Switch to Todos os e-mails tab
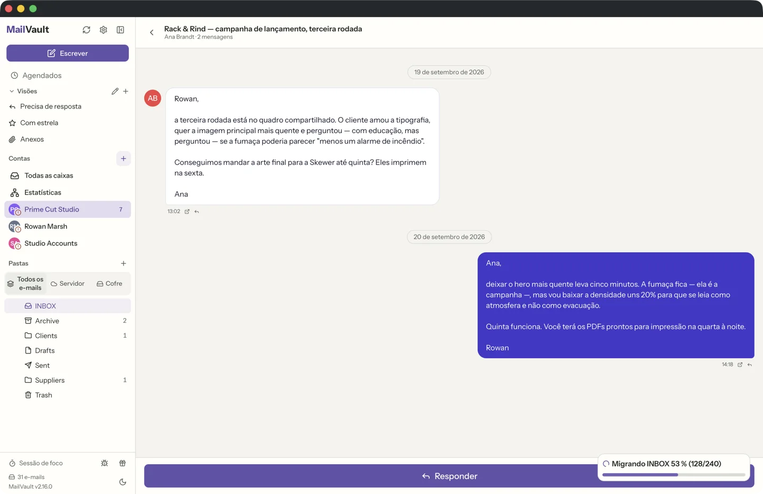The image size is (763, 494). 25,284
